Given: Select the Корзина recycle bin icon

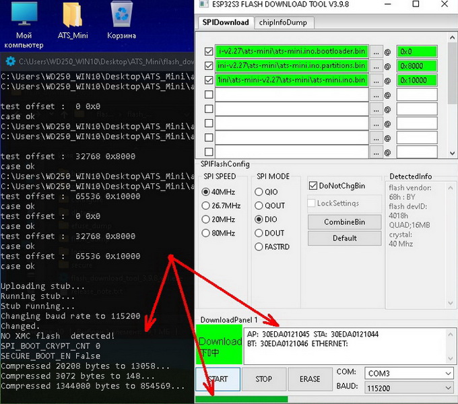Looking at the screenshot, I should point(121,21).
